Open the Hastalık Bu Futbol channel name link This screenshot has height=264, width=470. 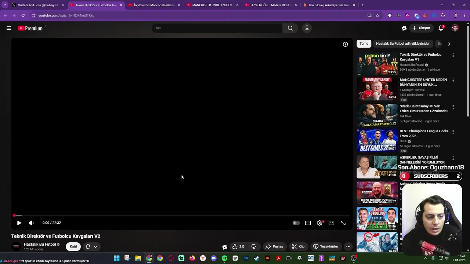coord(40,244)
